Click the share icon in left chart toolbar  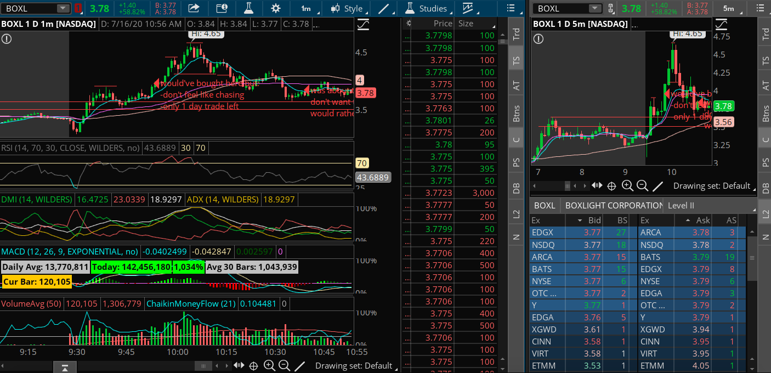pyautogui.click(x=194, y=8)
